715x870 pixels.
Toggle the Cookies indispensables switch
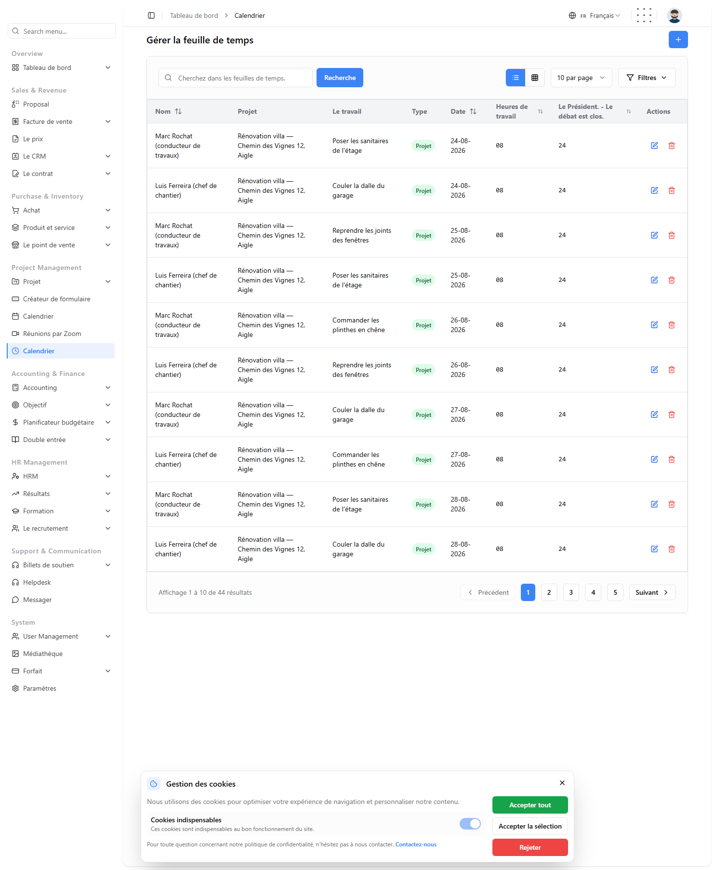point(470,824)
